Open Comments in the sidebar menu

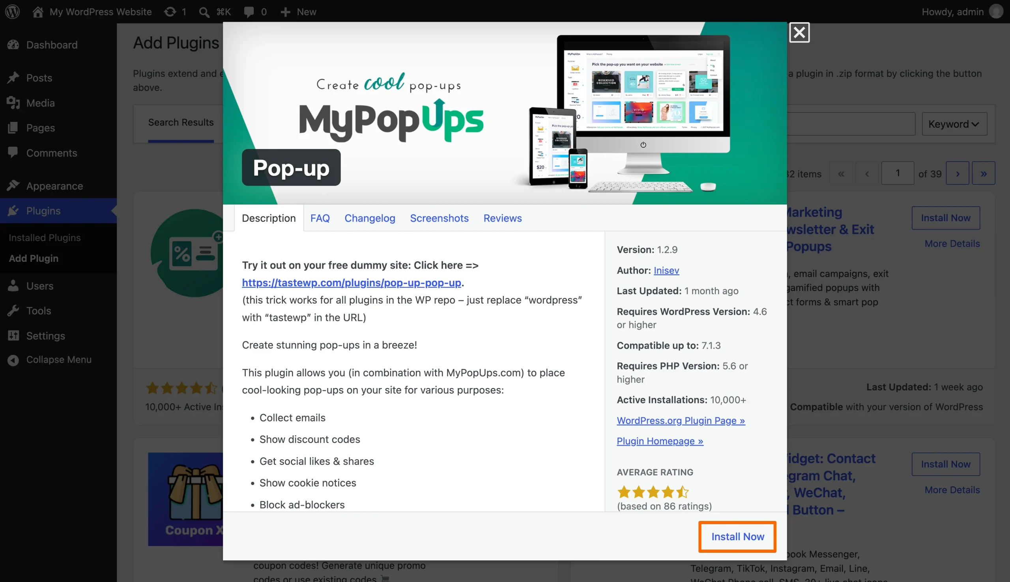58,153
